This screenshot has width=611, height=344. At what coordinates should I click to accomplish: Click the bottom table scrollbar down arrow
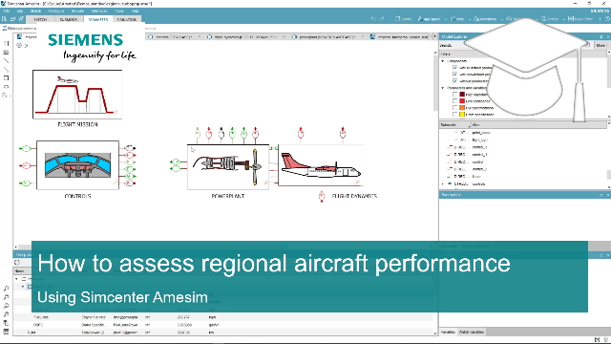[x=435, y=333]
